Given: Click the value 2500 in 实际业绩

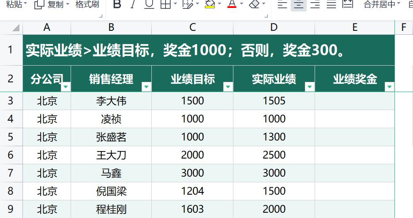Looking at the screenshot, I should (x=274, y=155).
